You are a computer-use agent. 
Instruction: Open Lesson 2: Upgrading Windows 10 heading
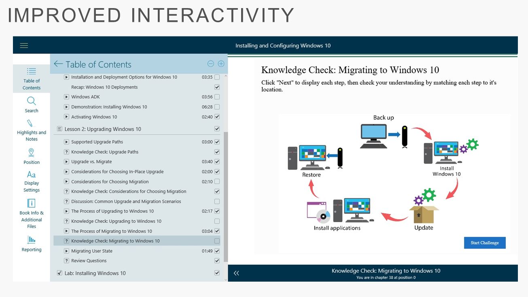coord(103,129)
